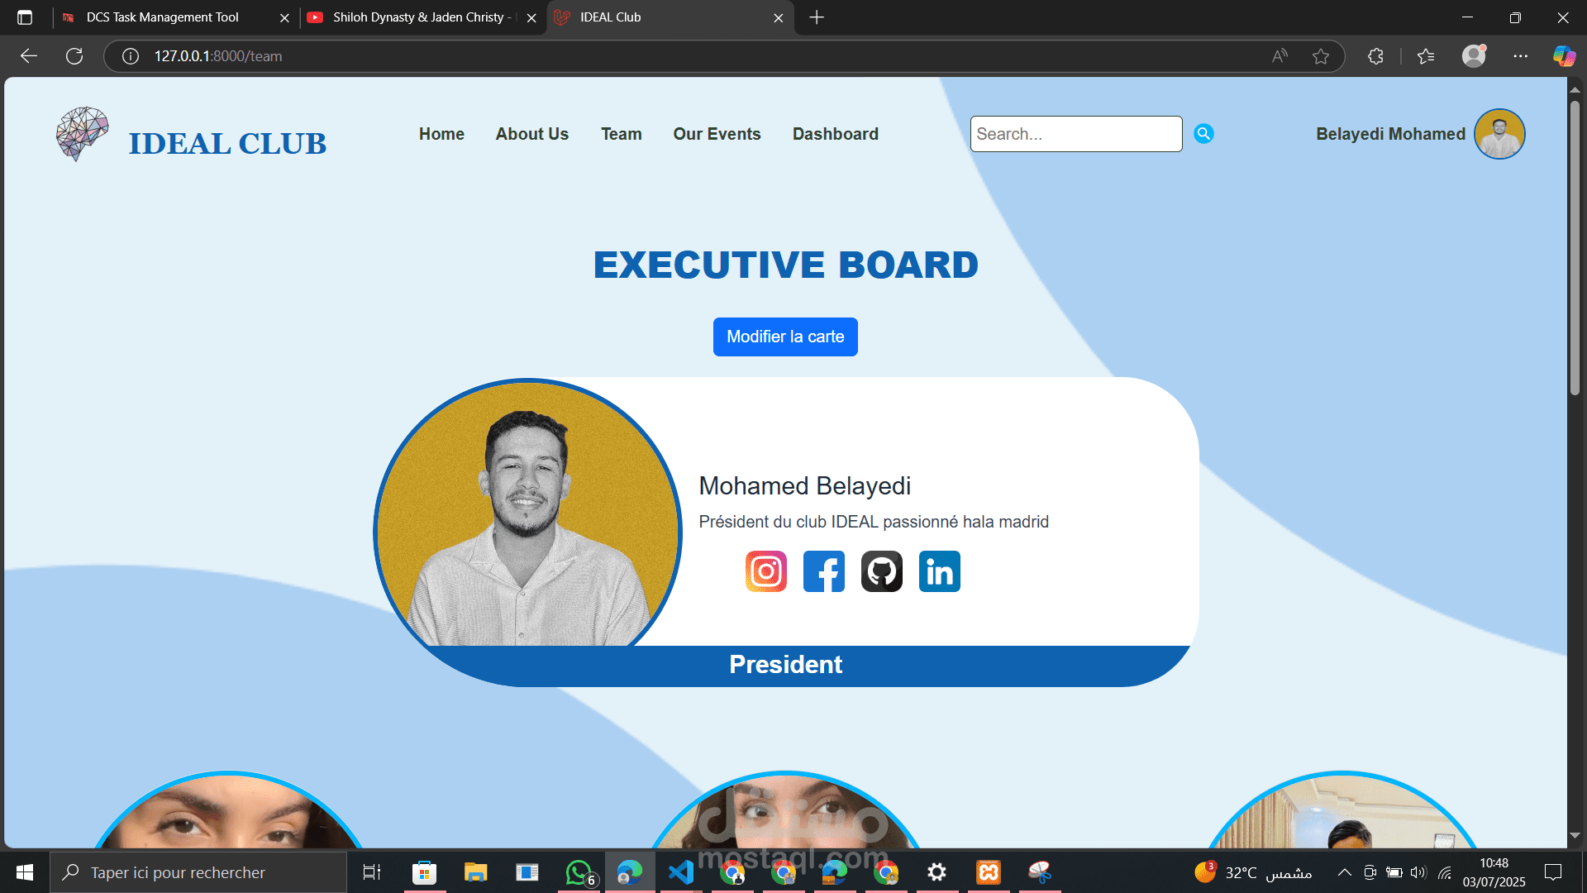Image resolution: width=1587 pixels, height=893 pixels.
Task: Open Microsoft Store from taskbar
Action: pos(424,872)
